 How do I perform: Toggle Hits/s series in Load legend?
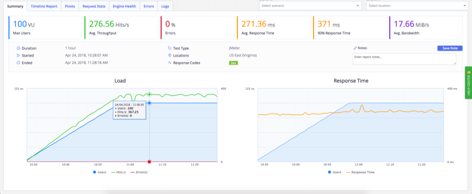(118, 172)
